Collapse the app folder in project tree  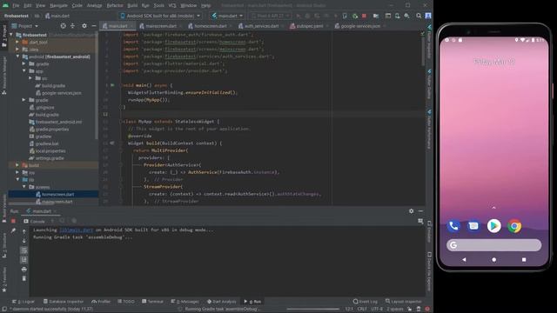tap(24, 71)
